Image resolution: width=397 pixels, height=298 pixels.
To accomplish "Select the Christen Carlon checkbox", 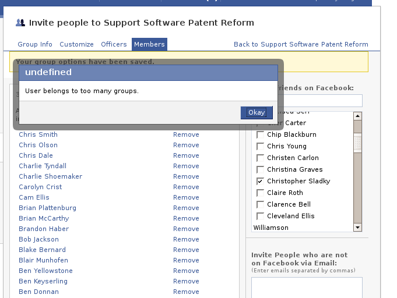I will pyautogui.click(x=260, y=158).
